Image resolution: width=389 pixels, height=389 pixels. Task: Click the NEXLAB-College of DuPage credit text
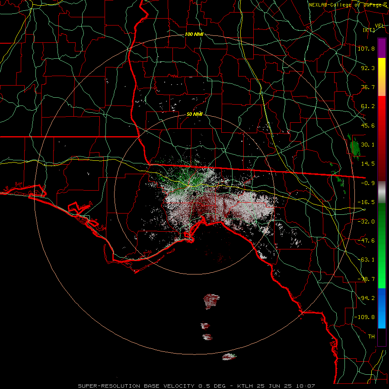(348, 5)
